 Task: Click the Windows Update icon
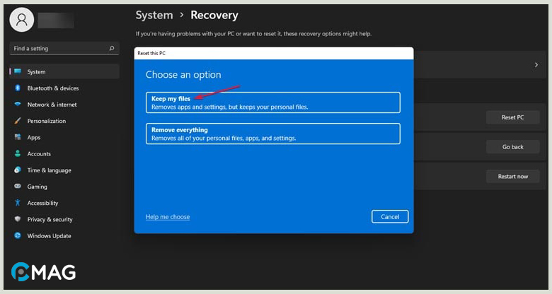click(18, 235)
